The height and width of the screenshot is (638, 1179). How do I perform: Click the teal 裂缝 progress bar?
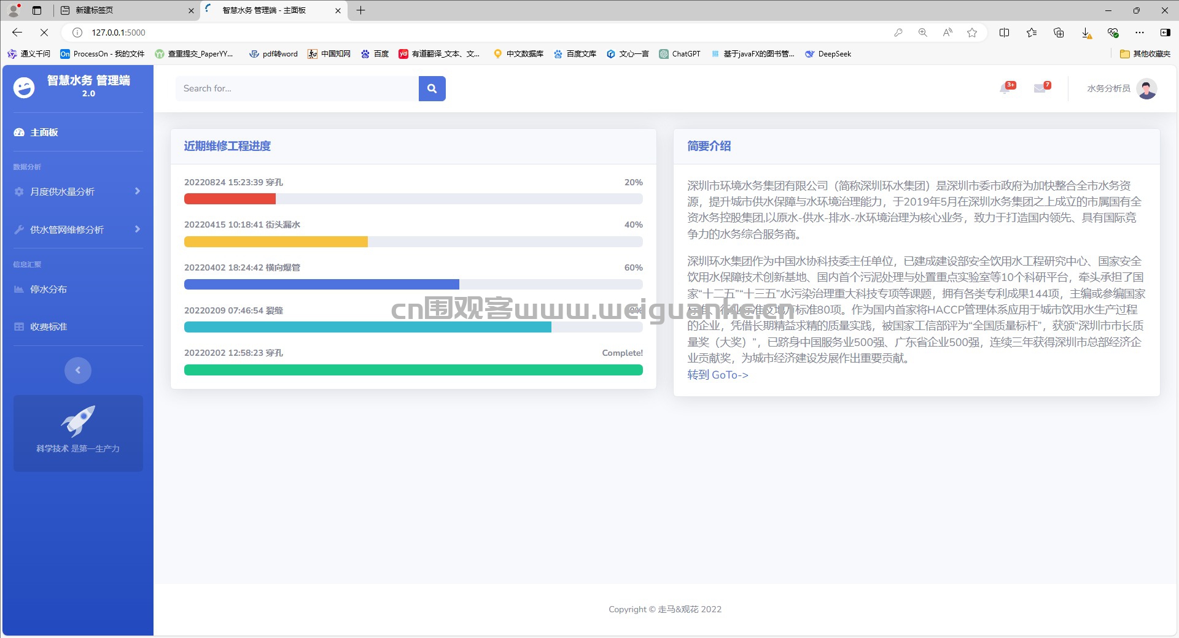[368, 327]
